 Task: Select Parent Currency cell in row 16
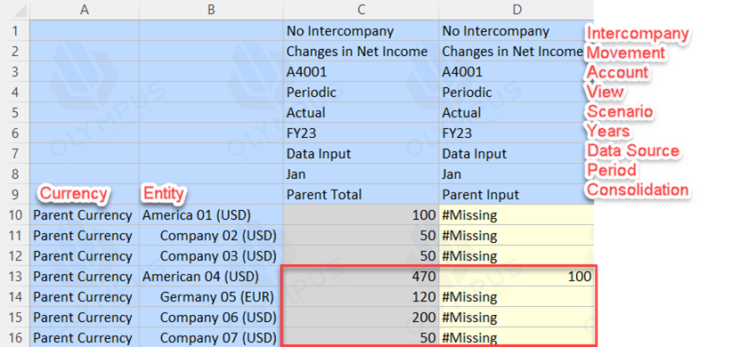(x=85, y=338)
